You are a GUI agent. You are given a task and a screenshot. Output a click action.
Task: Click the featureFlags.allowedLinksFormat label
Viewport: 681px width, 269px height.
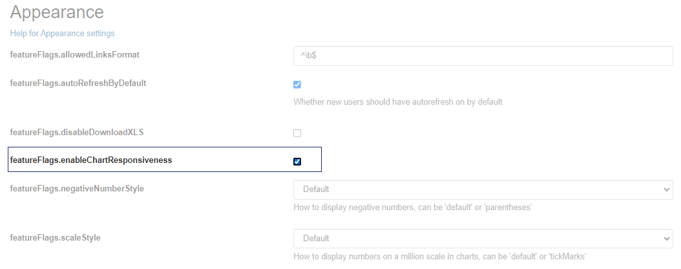pos(75,55)
